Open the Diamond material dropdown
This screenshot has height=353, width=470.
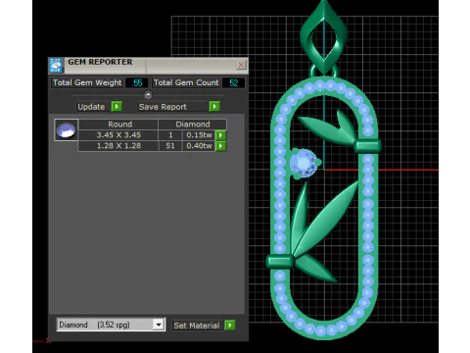click(111, 325)
